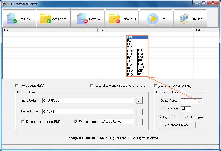Click the AFP Transform Server title icon
Viewport: 221px width, 151px height.
click(x=4, y=4)
